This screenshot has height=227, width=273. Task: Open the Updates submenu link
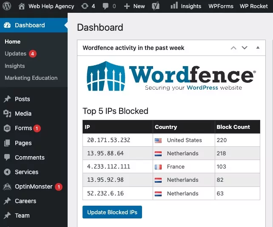pos(15,53)
